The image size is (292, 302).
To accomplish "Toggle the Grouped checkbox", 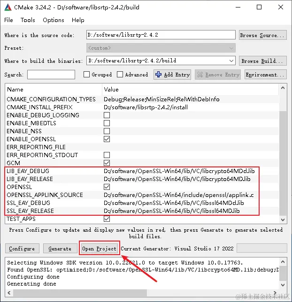I will pyautogui.click(x=86, y=75).
